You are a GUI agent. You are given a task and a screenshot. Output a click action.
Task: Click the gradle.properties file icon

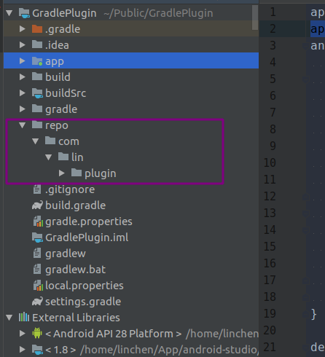(38, 221)
